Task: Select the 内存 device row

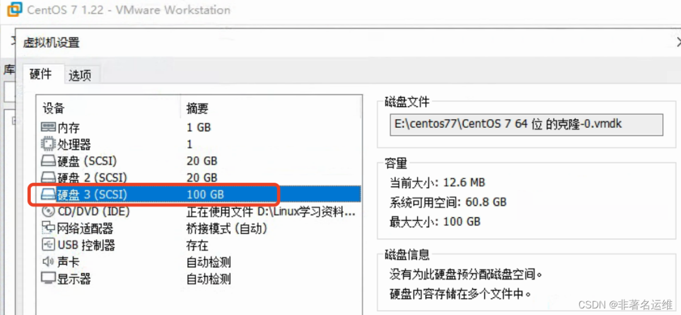Action: (x=199, y=127)
